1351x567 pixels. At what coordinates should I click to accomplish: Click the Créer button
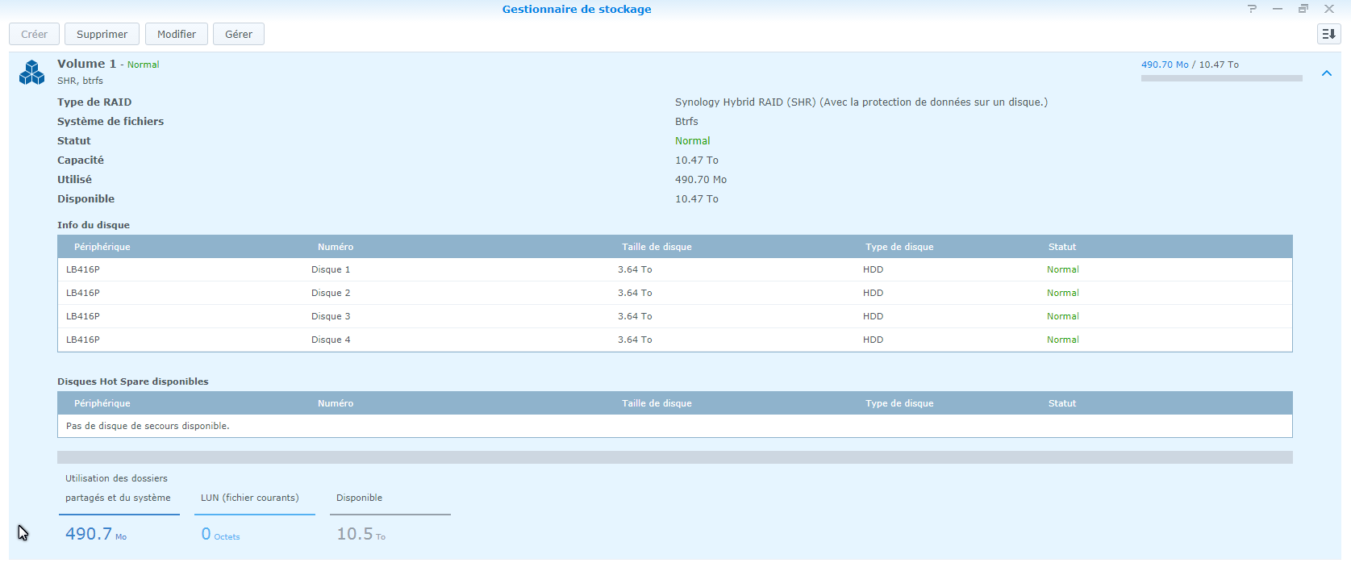point(34,34)
